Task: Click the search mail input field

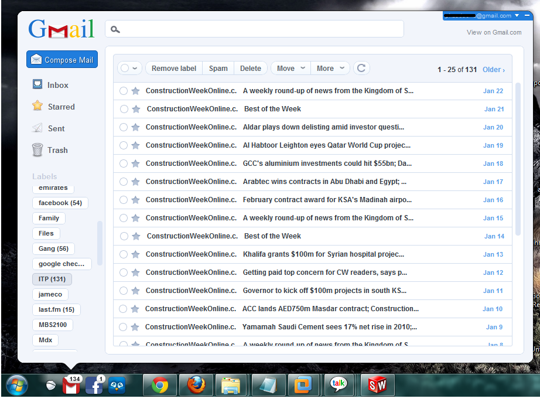Action: [x=255, y=29]
